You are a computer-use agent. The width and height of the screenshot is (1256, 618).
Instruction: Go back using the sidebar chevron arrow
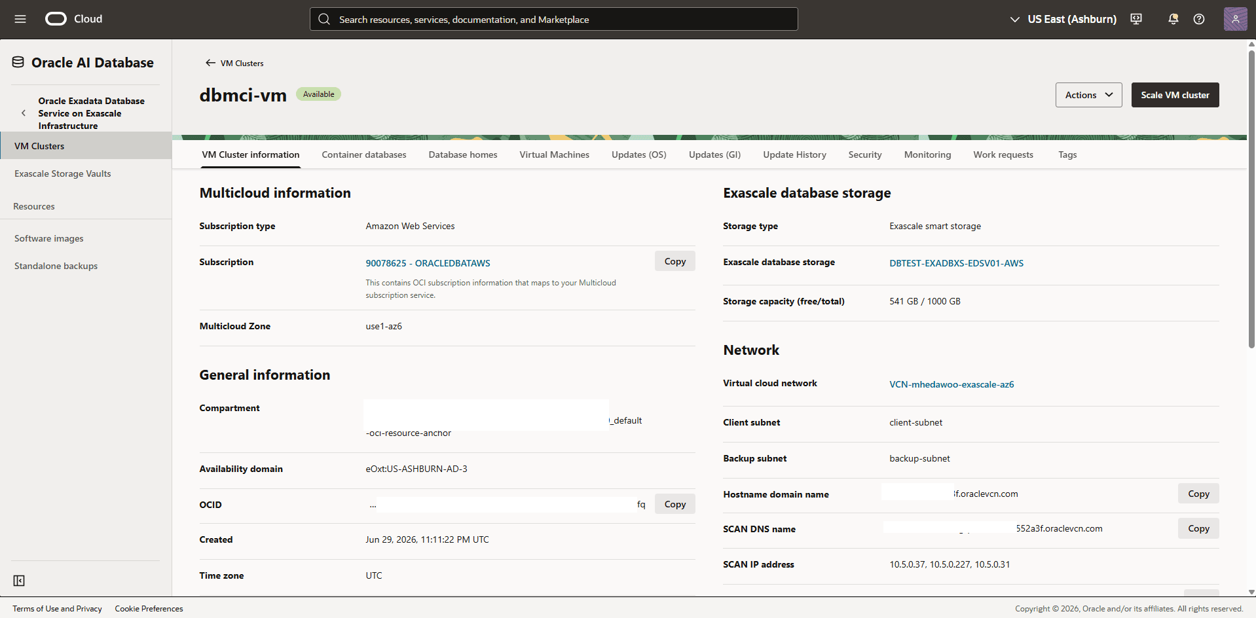tap(24, 113)
